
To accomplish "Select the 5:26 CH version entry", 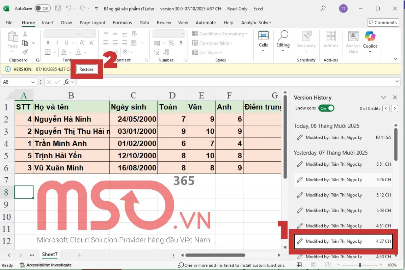I will click(343, 180).
